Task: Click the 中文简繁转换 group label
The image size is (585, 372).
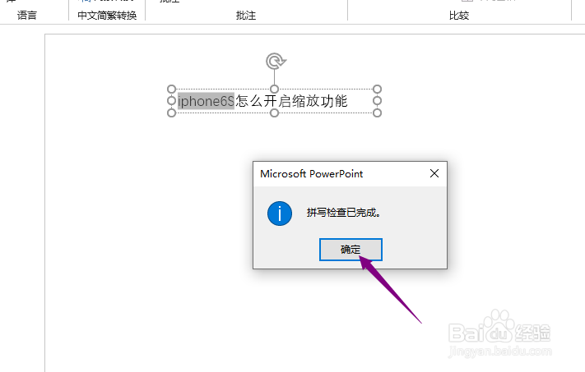Action: [107, 16]
